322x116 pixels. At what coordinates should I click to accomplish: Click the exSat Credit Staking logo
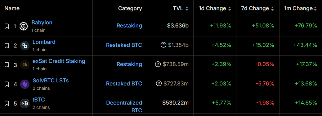[x=25, y=65]
